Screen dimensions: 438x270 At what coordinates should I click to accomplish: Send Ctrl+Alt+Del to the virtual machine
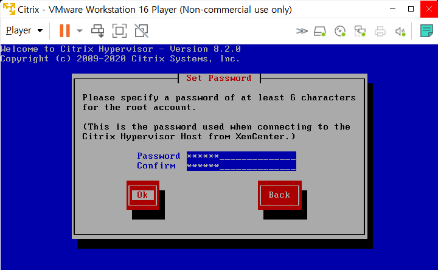97,30
